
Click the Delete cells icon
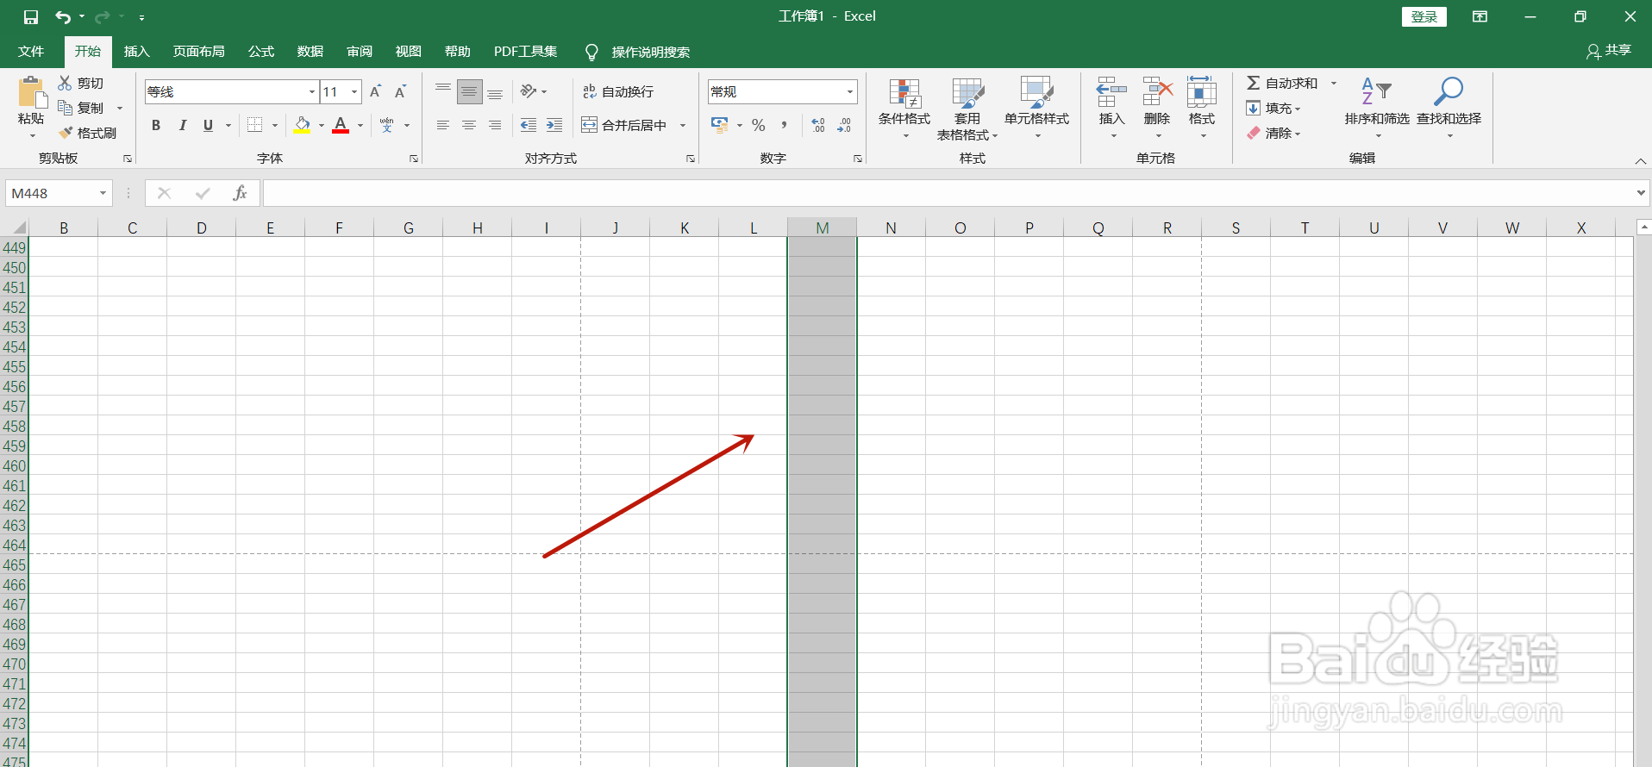(x=1157, y=93)
